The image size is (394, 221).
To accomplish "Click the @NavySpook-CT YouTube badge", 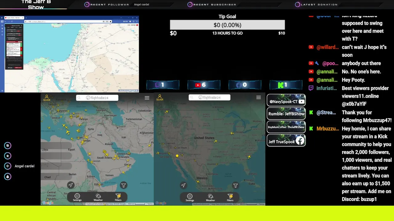I will (286, 100).
